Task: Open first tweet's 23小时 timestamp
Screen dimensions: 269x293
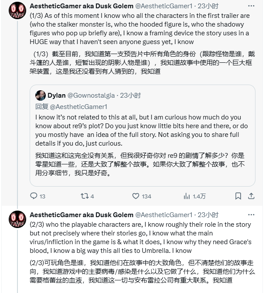Action: [208, 6]
